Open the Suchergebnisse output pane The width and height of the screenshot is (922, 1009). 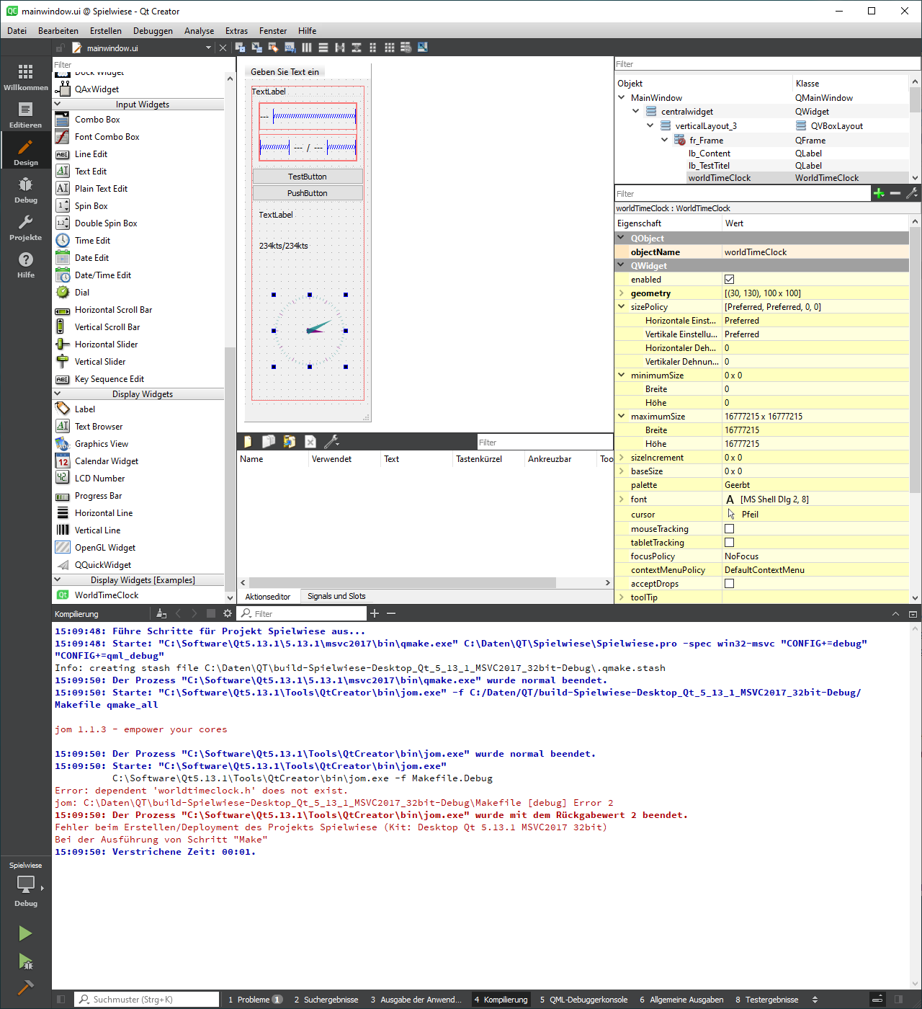pyautogui.click(x=326, y=1000)
